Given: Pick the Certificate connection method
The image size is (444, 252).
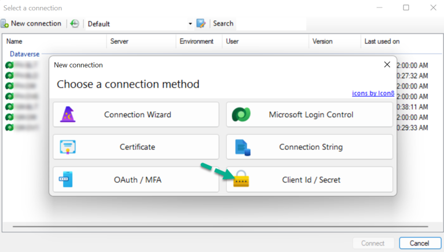Looking at the screenshot, I should [136, 147].
